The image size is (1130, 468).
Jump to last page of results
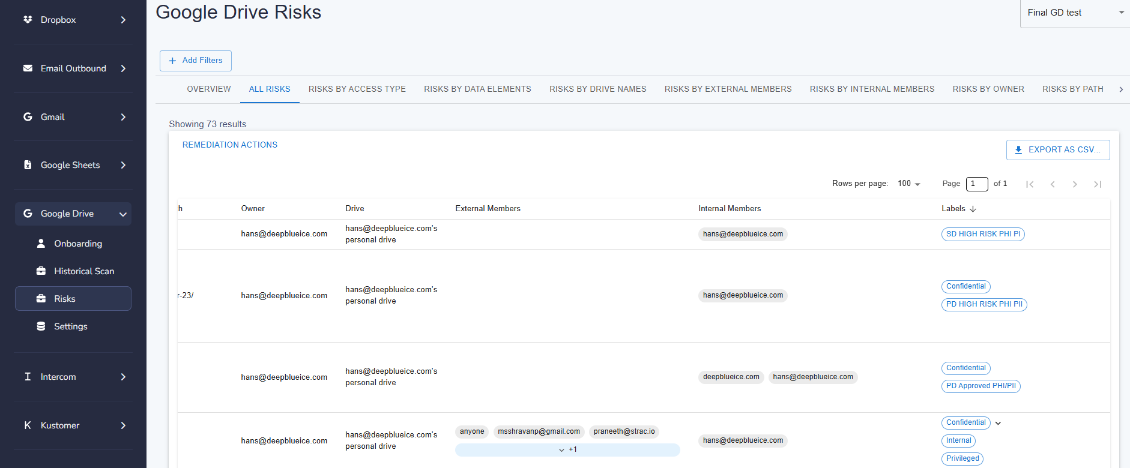tap(1098, 184)
